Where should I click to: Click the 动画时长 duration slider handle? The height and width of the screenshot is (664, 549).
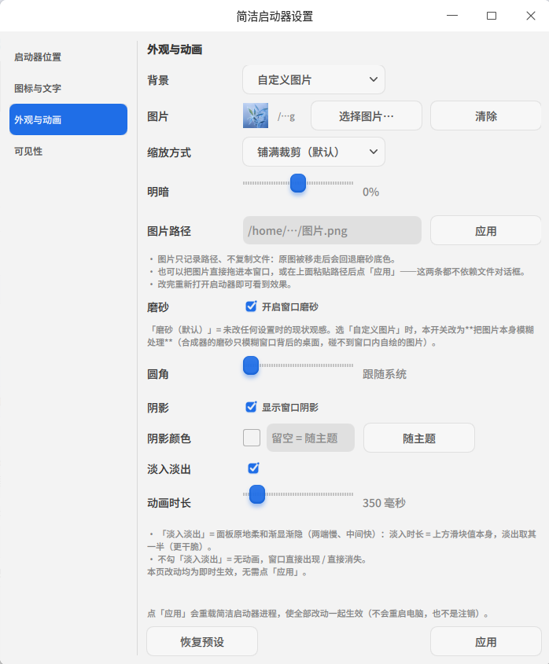[x=257, y=494]
